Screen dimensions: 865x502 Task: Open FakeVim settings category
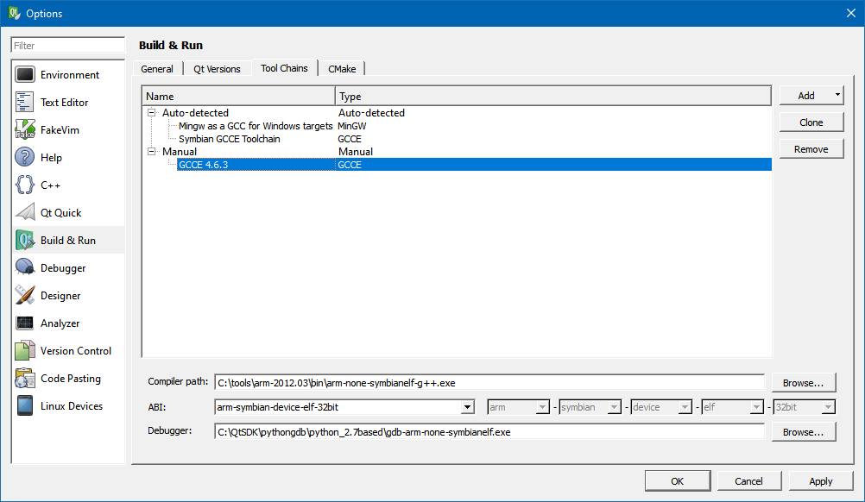pos(25,130)
